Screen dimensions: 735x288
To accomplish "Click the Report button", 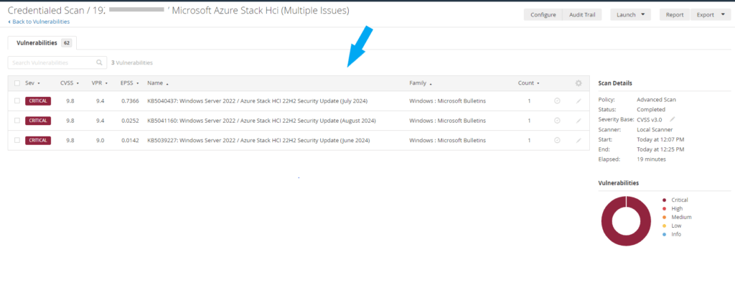I will coord(675,14).
